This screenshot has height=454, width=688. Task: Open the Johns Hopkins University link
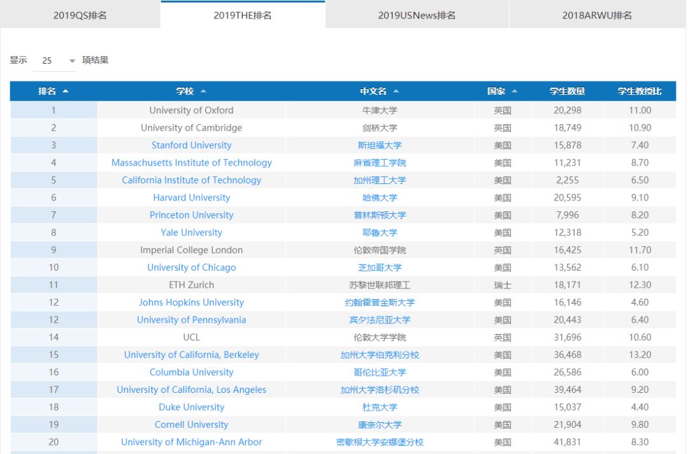tap(191, 302)
